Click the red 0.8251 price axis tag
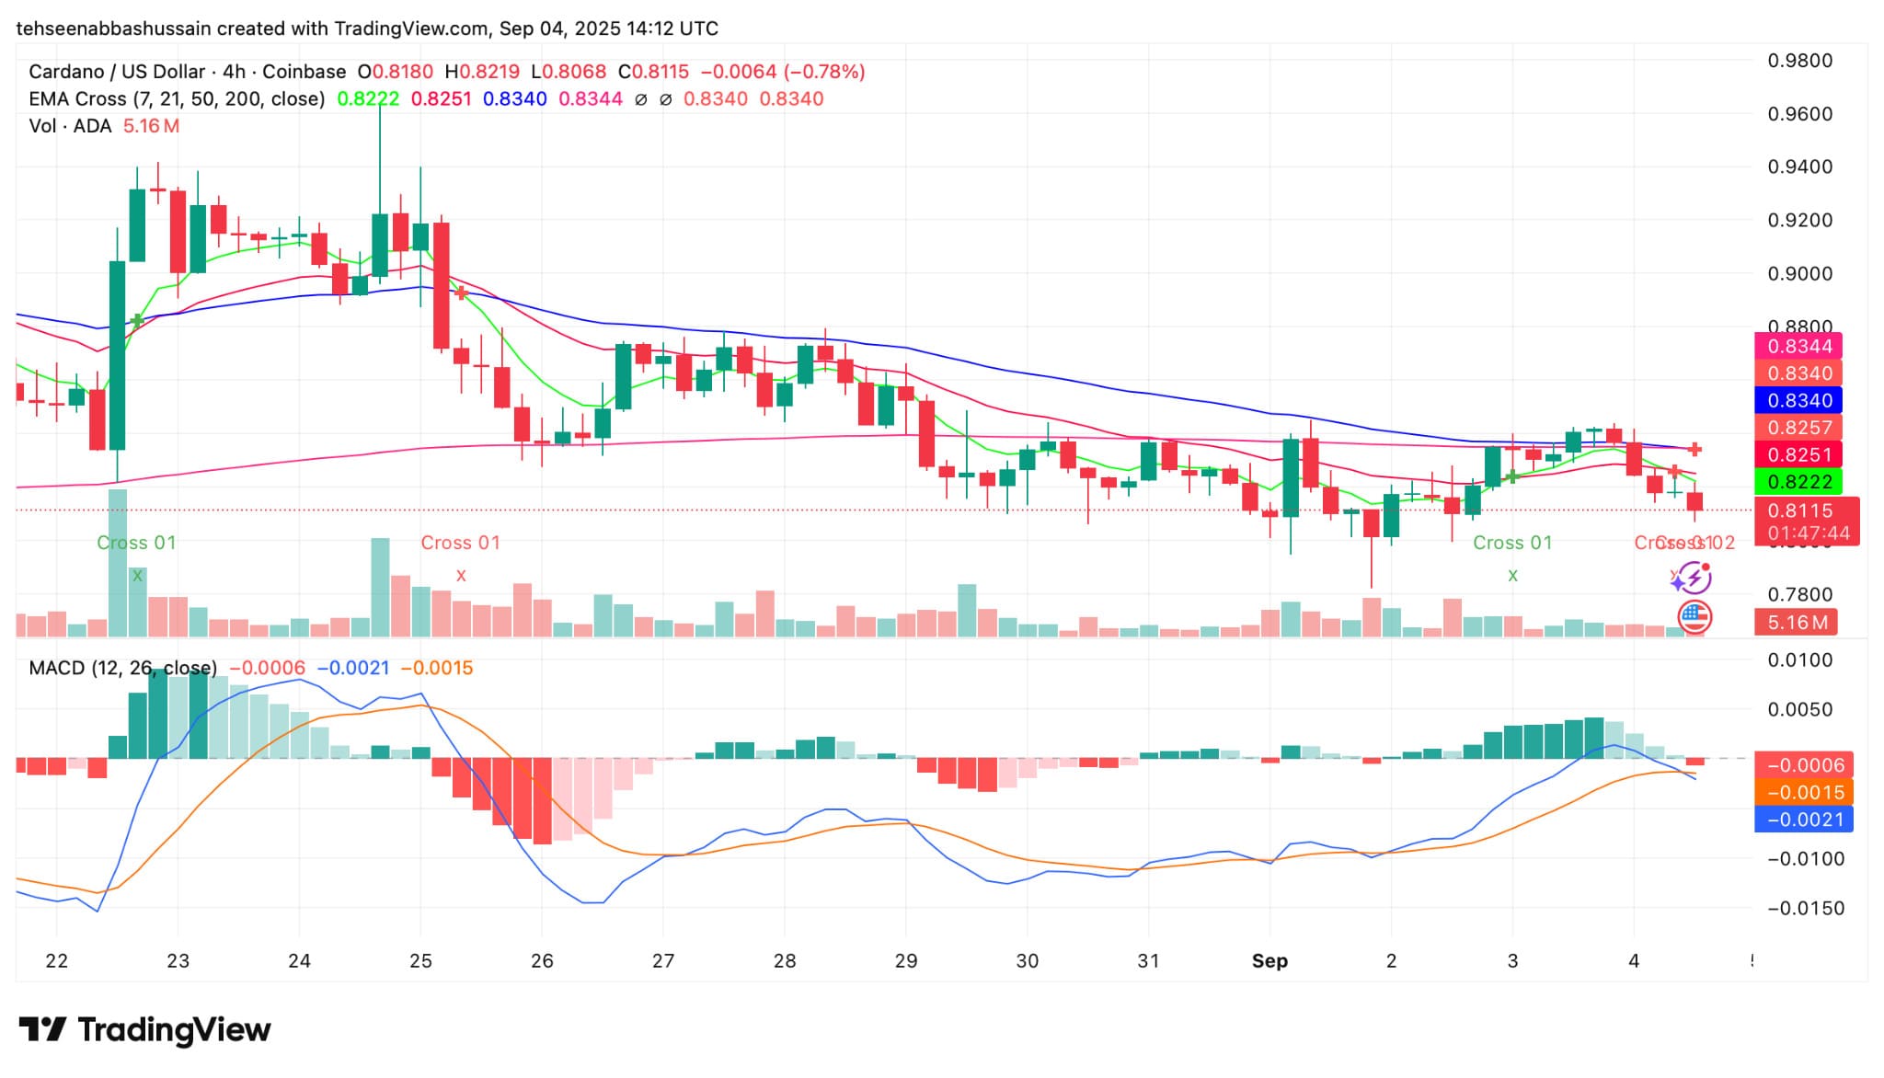Image resolution: width=1884 pixels, height=1078 pixels. (1799, 455)
